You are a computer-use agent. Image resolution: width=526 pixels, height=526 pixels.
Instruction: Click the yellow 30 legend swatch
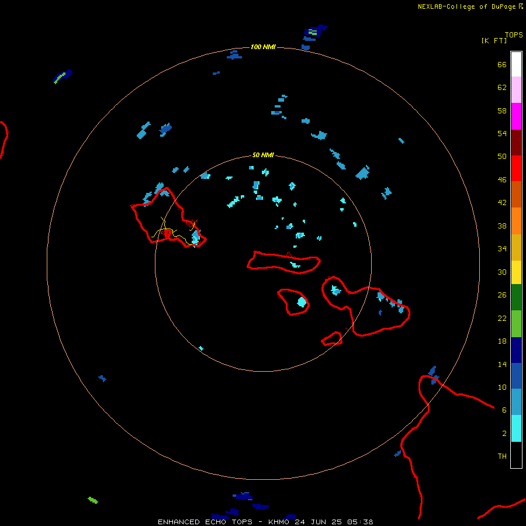516,272
